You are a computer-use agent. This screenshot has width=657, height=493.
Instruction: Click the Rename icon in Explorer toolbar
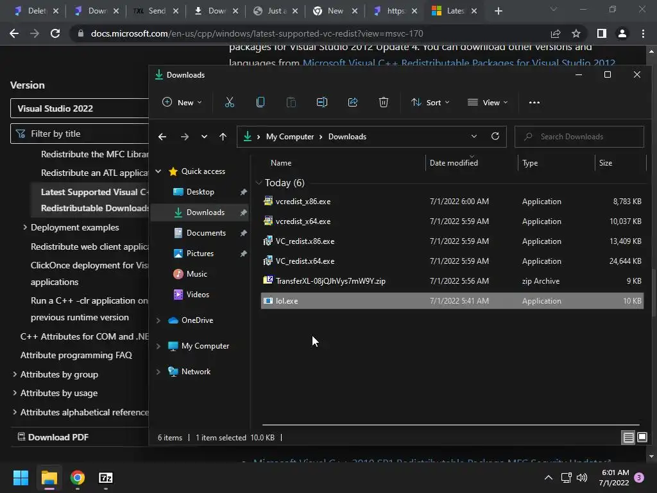pos(322,102)
